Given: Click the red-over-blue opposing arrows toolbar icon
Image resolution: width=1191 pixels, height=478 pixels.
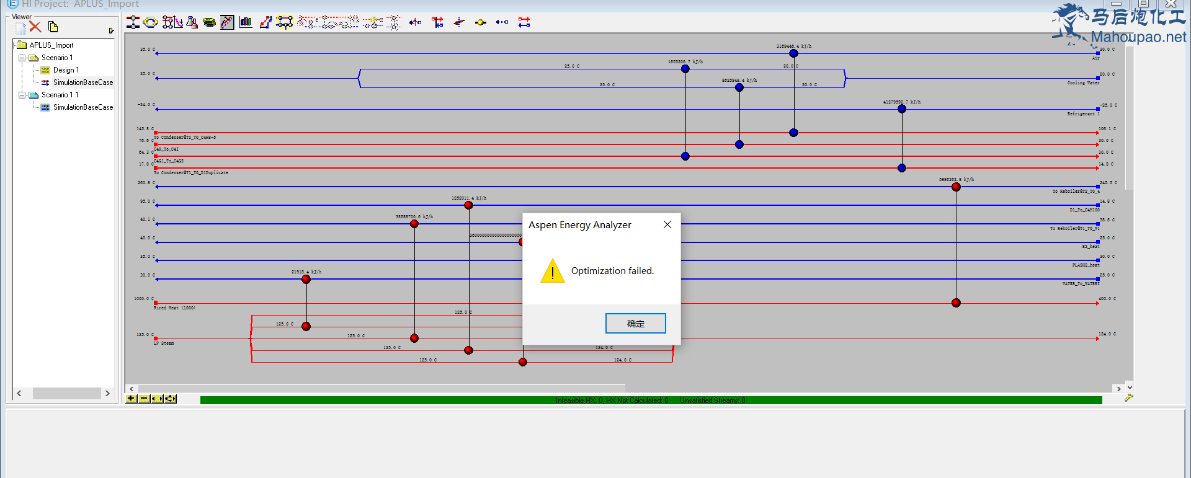Looking at the screenshot, I should click(524, 22).
